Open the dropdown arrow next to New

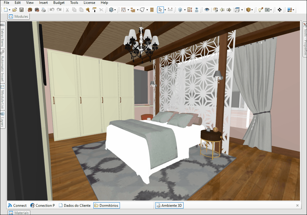pos(10,10)
